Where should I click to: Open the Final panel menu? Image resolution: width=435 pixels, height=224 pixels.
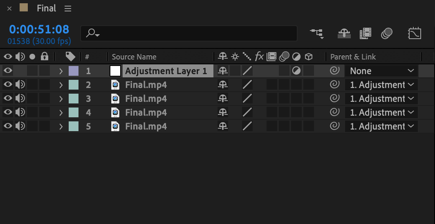tap(68, 8)
